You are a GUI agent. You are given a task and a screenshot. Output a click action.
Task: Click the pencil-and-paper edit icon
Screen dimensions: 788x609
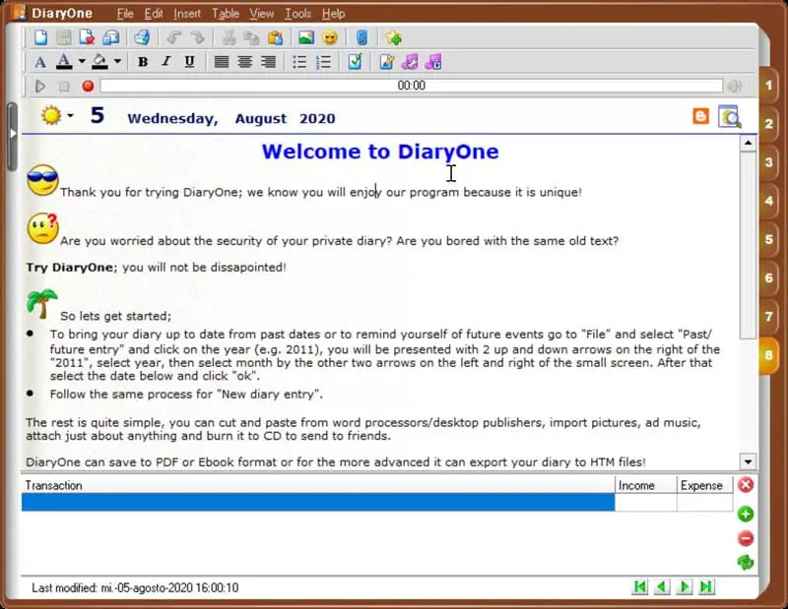386,62
